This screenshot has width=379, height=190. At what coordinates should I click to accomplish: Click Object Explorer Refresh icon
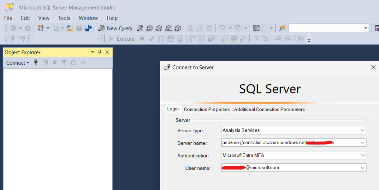pos(74,63)
